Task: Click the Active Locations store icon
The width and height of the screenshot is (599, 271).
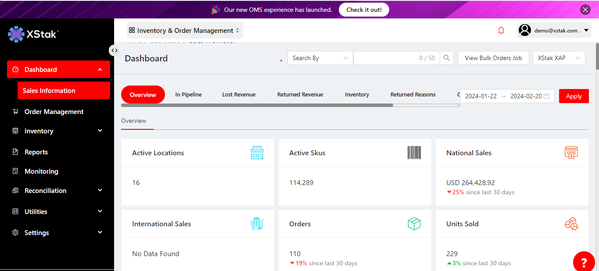Action: [x=257, y=153]
